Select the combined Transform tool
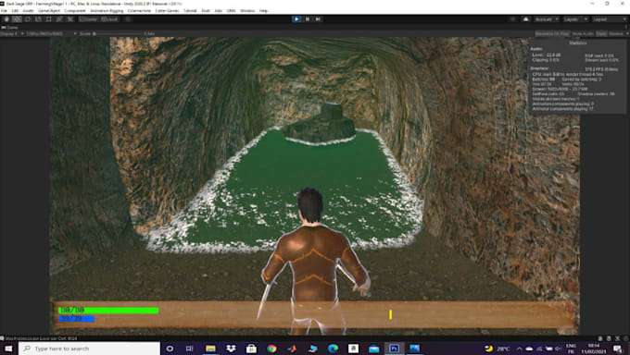Image resolution: width=630 pixels, height=355 pixels. (x=59, y=19)
